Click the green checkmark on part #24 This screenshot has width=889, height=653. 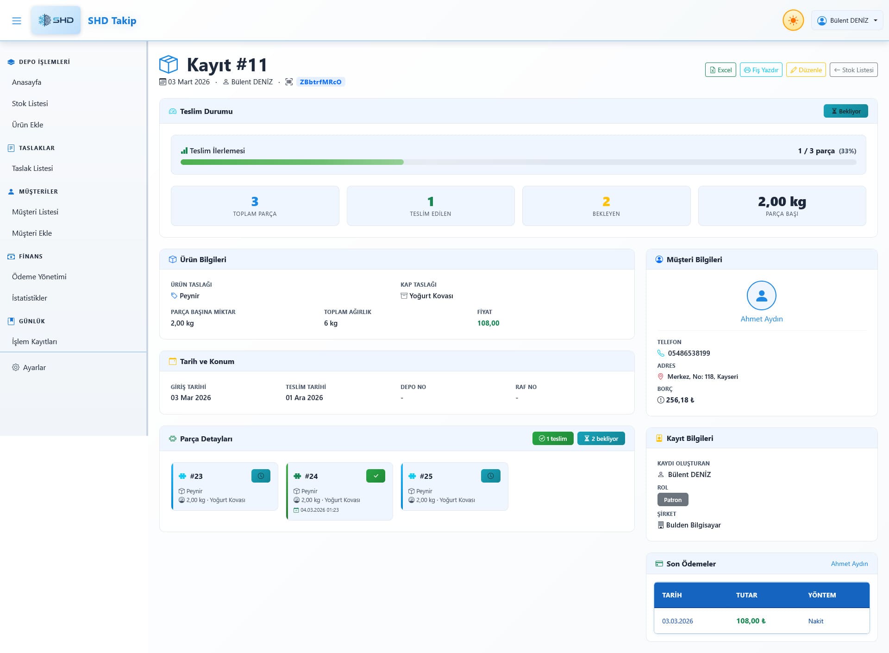(x=376, y=476)
